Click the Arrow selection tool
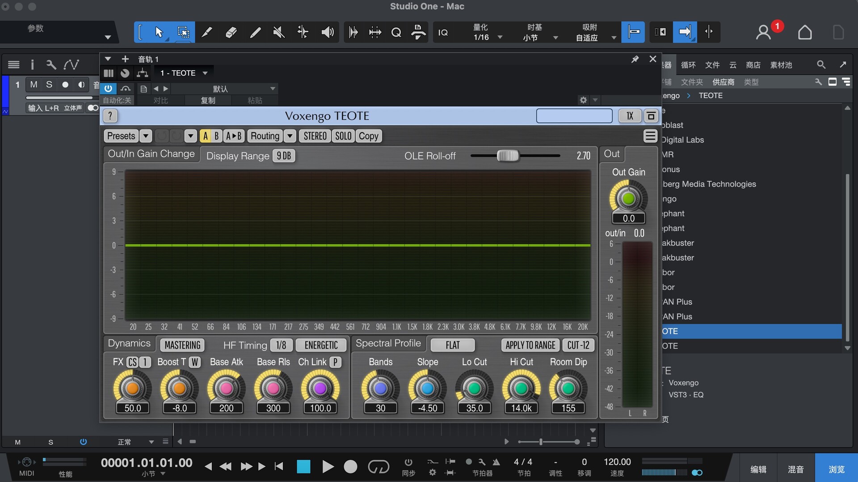 159,32
